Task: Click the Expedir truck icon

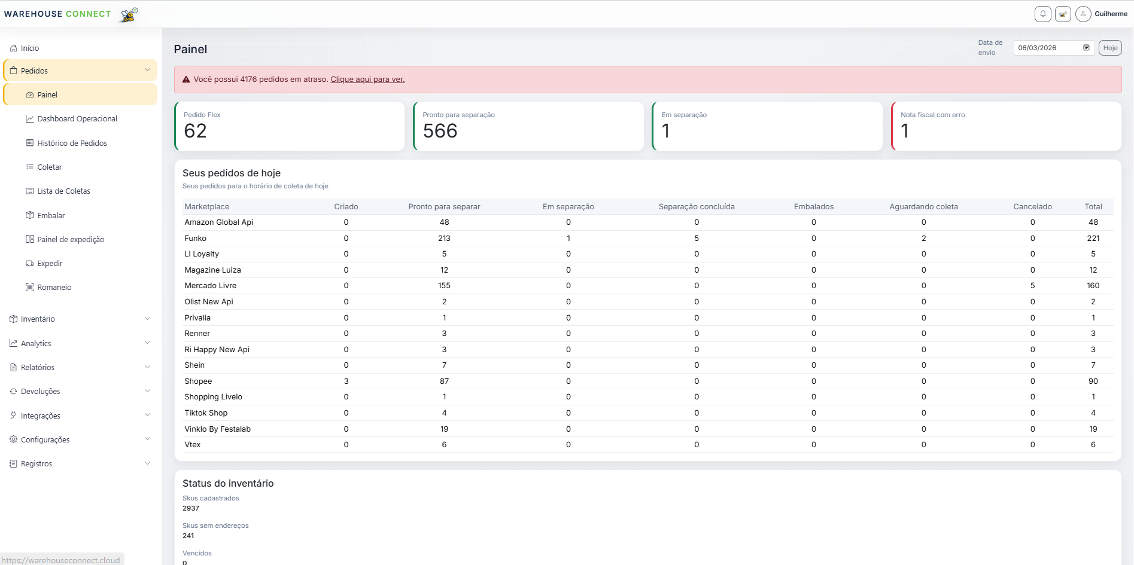Action: (30, 264)
